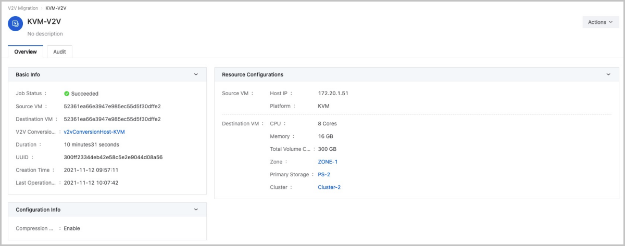This screenshot has width=625, height=246.
Task: Open the Cluster-2 cluster link
Action: pos(329,187)
